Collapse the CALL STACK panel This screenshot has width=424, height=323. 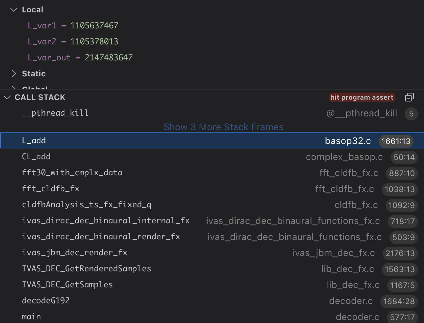coord(7,97)
